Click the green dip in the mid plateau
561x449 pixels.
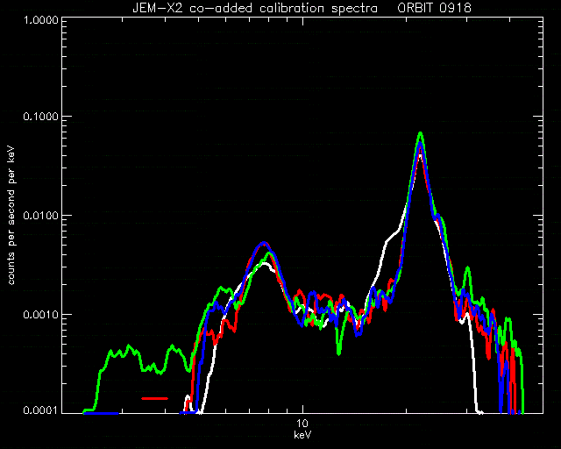point(339,351)
